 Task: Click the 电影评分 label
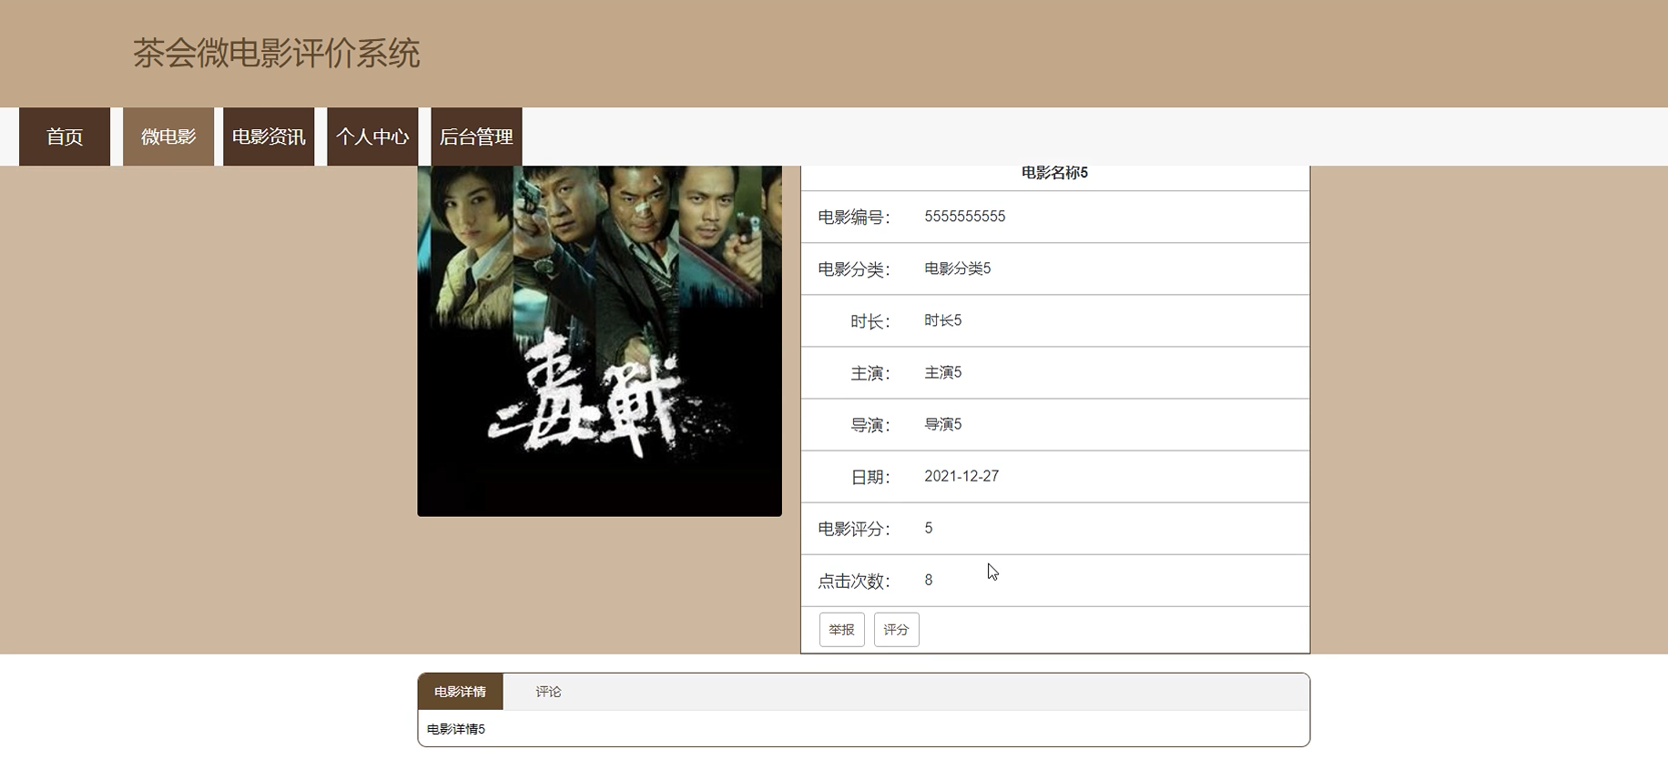point(854,529)
